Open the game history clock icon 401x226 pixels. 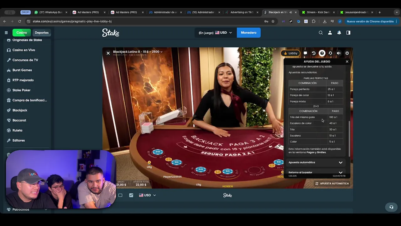click(x=314, y=53)
